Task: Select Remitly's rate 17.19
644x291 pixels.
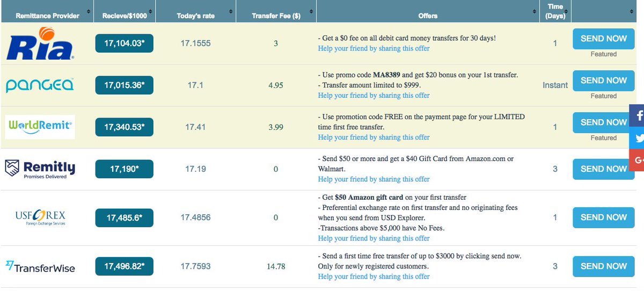Action: 195,169
